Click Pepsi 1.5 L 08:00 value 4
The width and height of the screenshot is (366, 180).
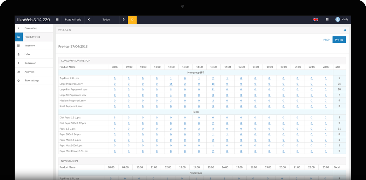(115, 129)
